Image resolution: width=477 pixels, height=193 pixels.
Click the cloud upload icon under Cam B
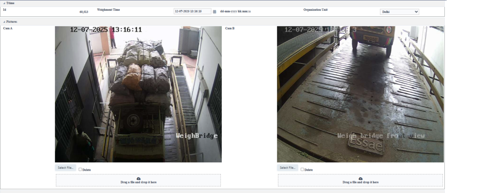[x=361, y=179]
